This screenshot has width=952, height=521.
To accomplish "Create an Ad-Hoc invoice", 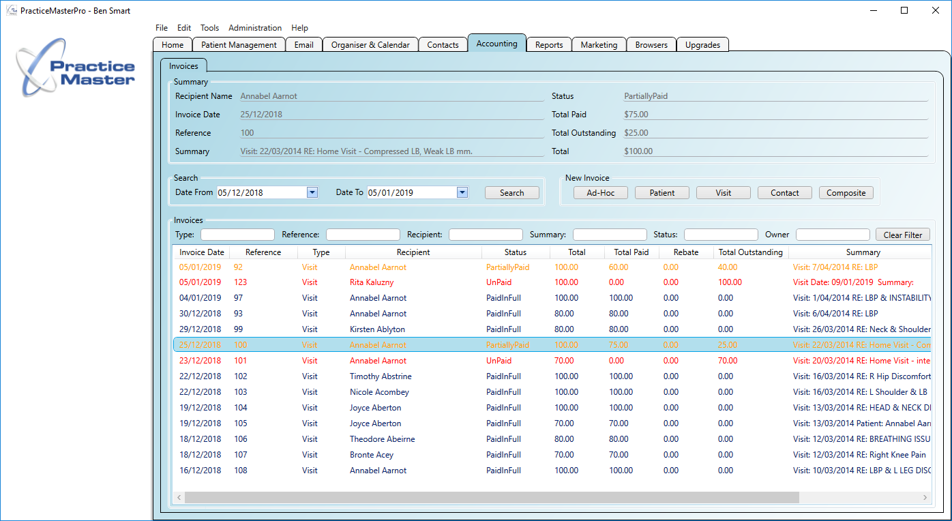I will point(600,192).
